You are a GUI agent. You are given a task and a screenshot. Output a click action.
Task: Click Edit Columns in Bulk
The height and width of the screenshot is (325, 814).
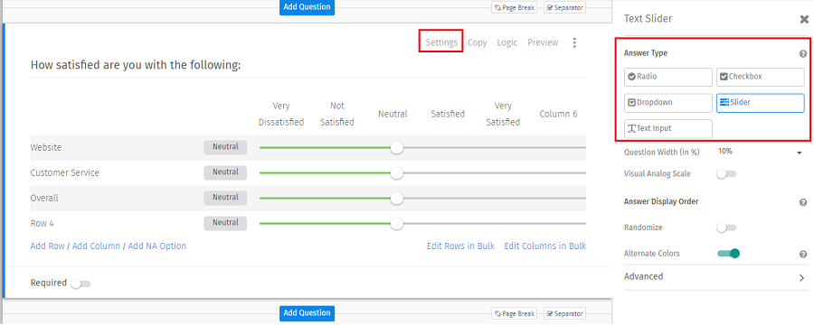545,246
